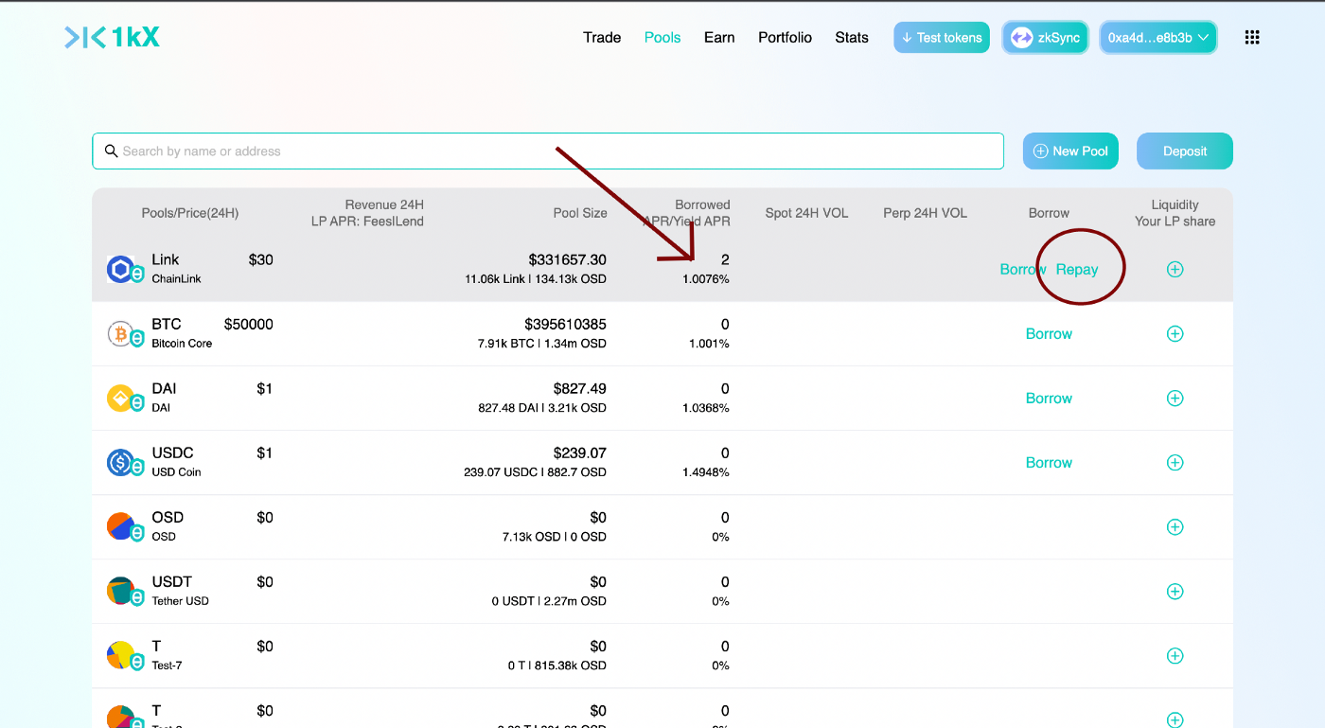The image size is (1325, 728).
Task: Select the Pools/Price(24H) column header
Action: click(x=190, y=213)
